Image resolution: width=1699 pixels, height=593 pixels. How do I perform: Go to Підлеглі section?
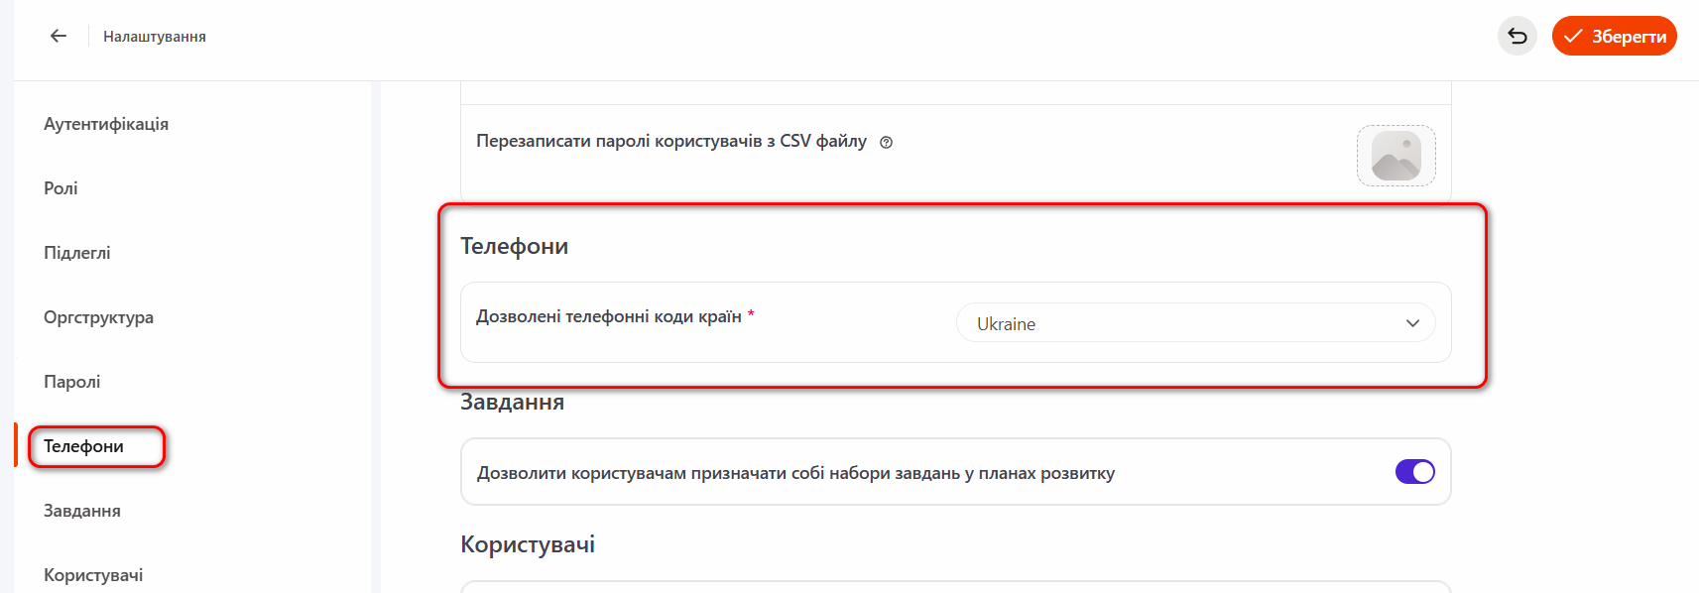(77, 253)
